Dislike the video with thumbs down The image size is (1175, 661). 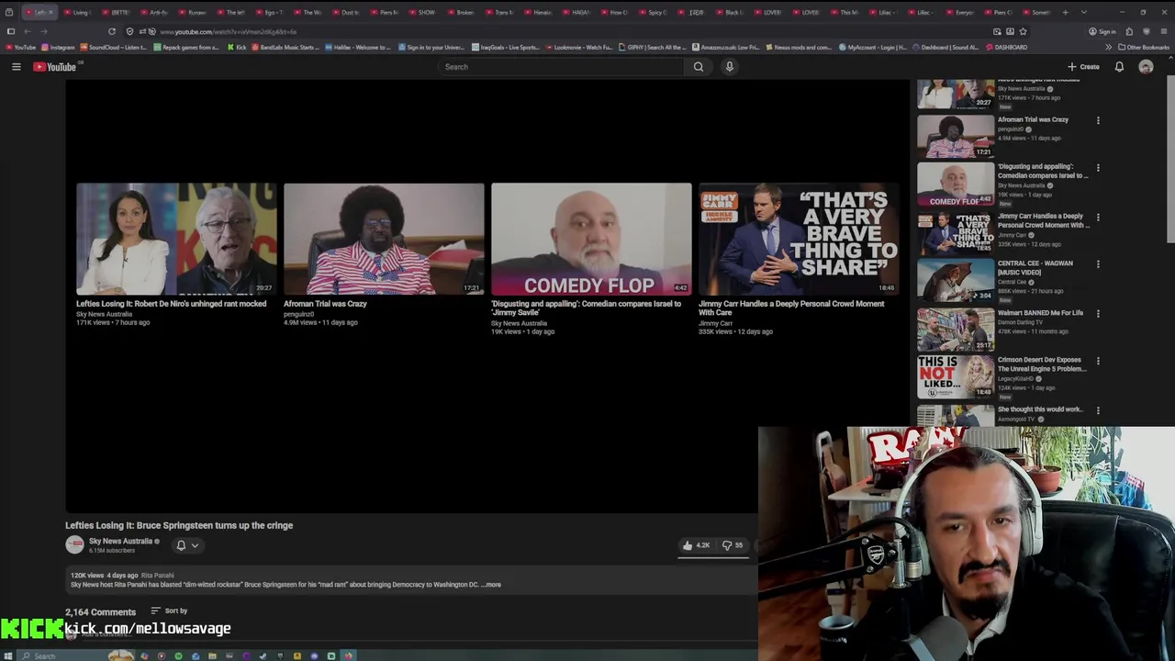(x=733, y=545)
